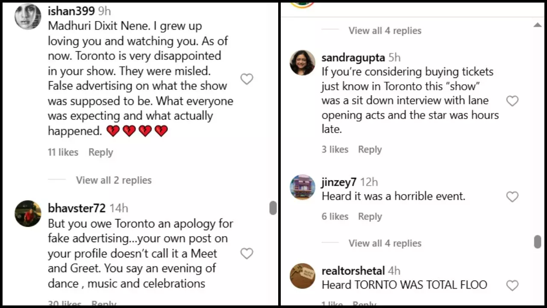Open bhavster72's profile avatar
This screenshot has height=308, width=547.
coord(28,213)
